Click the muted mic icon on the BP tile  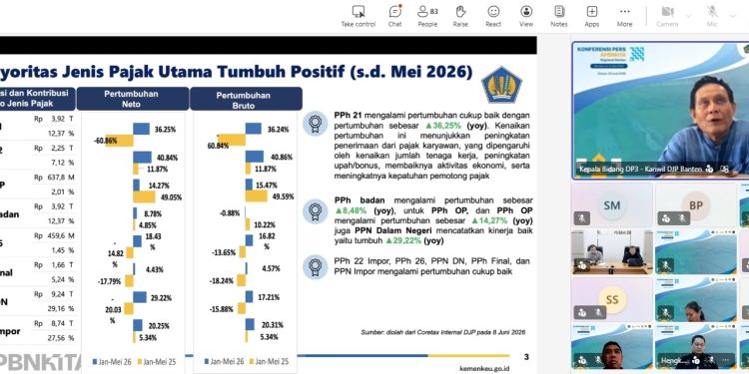click(x=683, y=218)
